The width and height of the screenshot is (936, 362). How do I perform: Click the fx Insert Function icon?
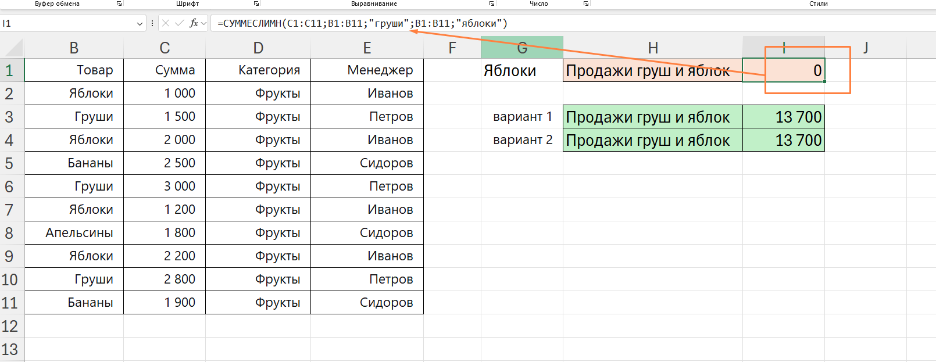point(194,23)
